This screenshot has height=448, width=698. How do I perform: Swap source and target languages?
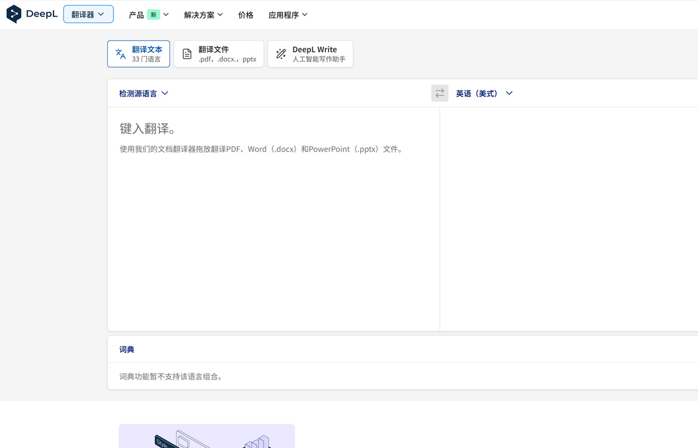[440, 93]
